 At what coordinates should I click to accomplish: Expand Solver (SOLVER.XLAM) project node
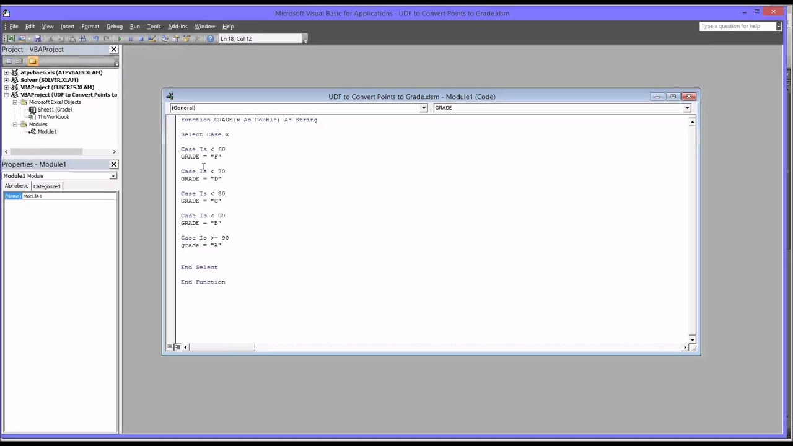[x=6, y=80]
